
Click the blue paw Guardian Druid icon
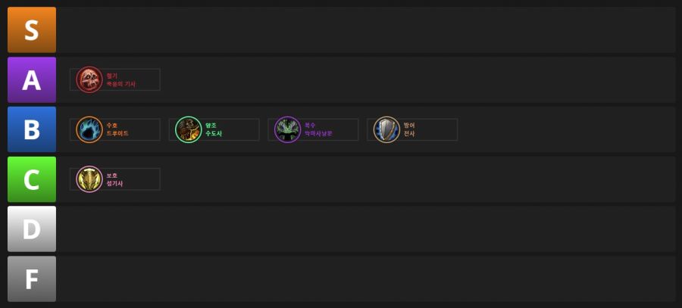tap(89, 129)
